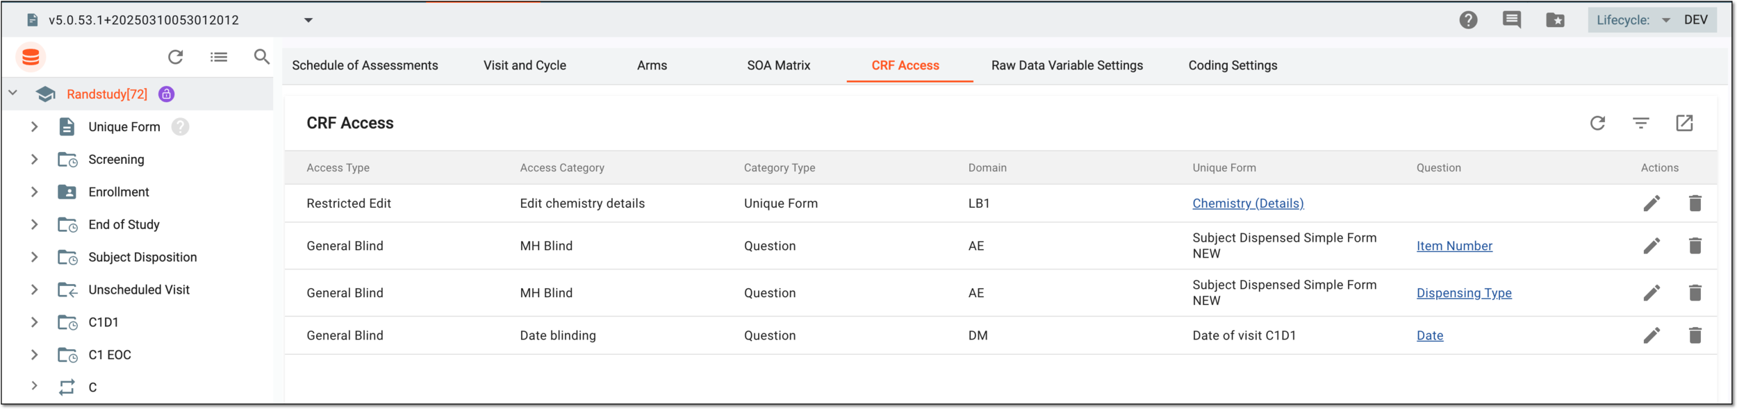Switch to Coding Settings tab
Screen dimensions: 1737x409
[x=1232, y=65]
